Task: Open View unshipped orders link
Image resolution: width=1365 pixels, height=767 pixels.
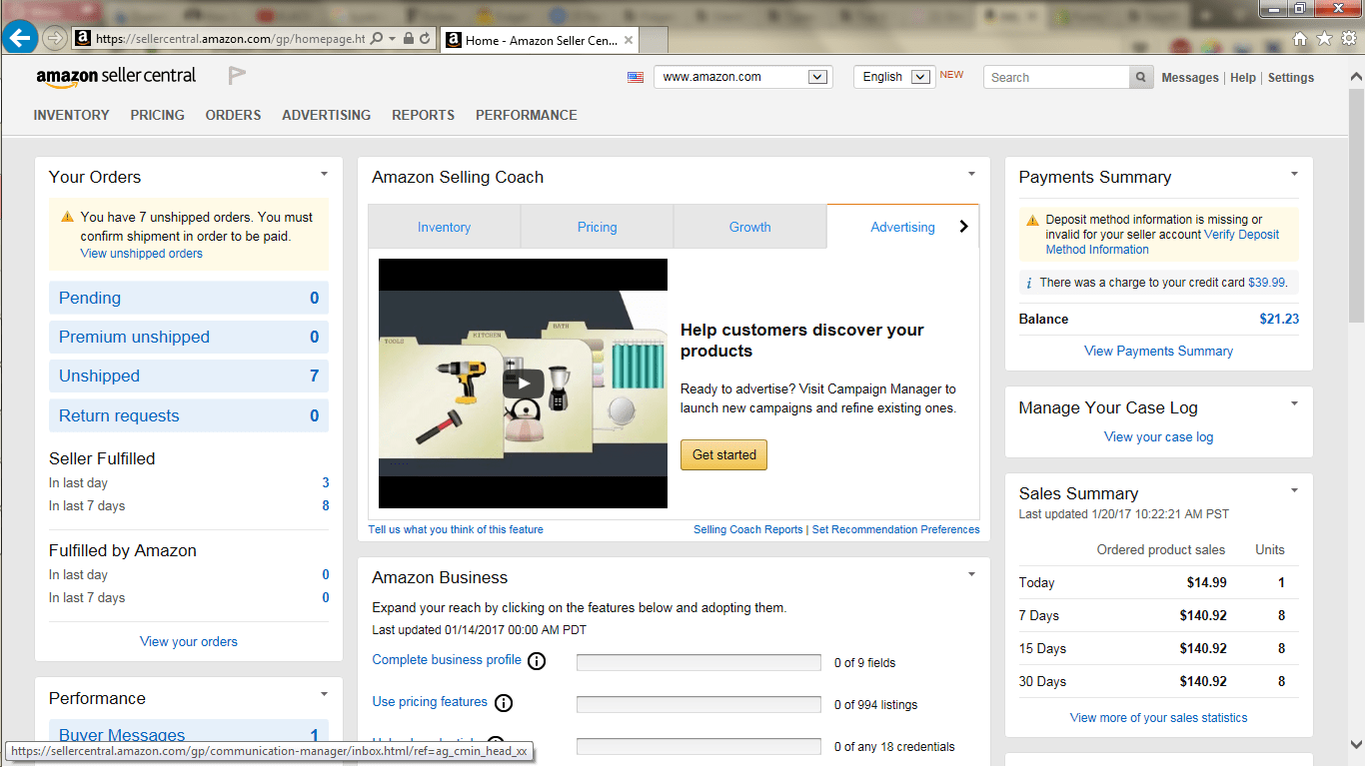Action: 142,254
